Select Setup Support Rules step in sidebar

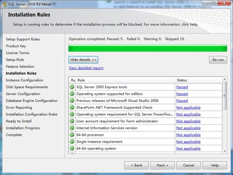point(23,39)
